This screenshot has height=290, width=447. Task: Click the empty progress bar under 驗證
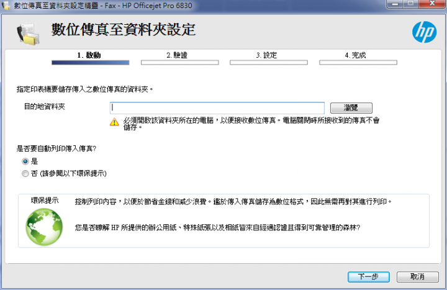point(179,63)
